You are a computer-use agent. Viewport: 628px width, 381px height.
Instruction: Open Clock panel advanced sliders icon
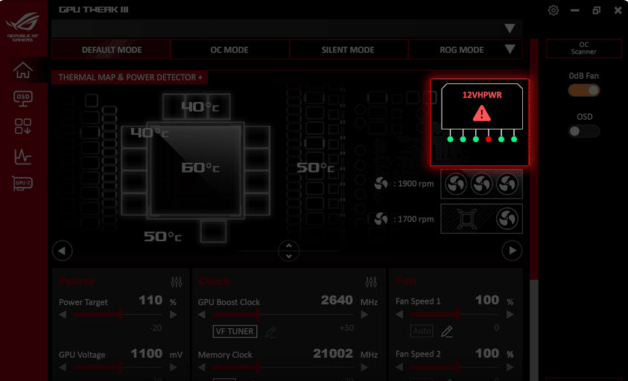371,282
